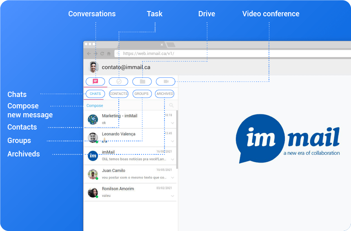Click the 'valeu' message preview
Image resolution: width=351 pixels, height=231 pixels.
pos(107,196)
